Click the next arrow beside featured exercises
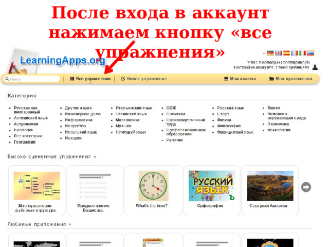329x247 pixels. tap(306, 187)
